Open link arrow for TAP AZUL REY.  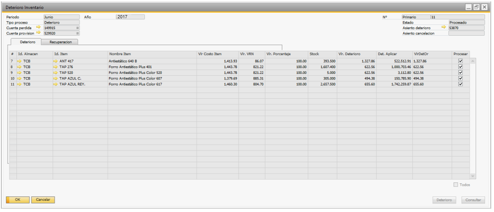click(x=56, y=84)
